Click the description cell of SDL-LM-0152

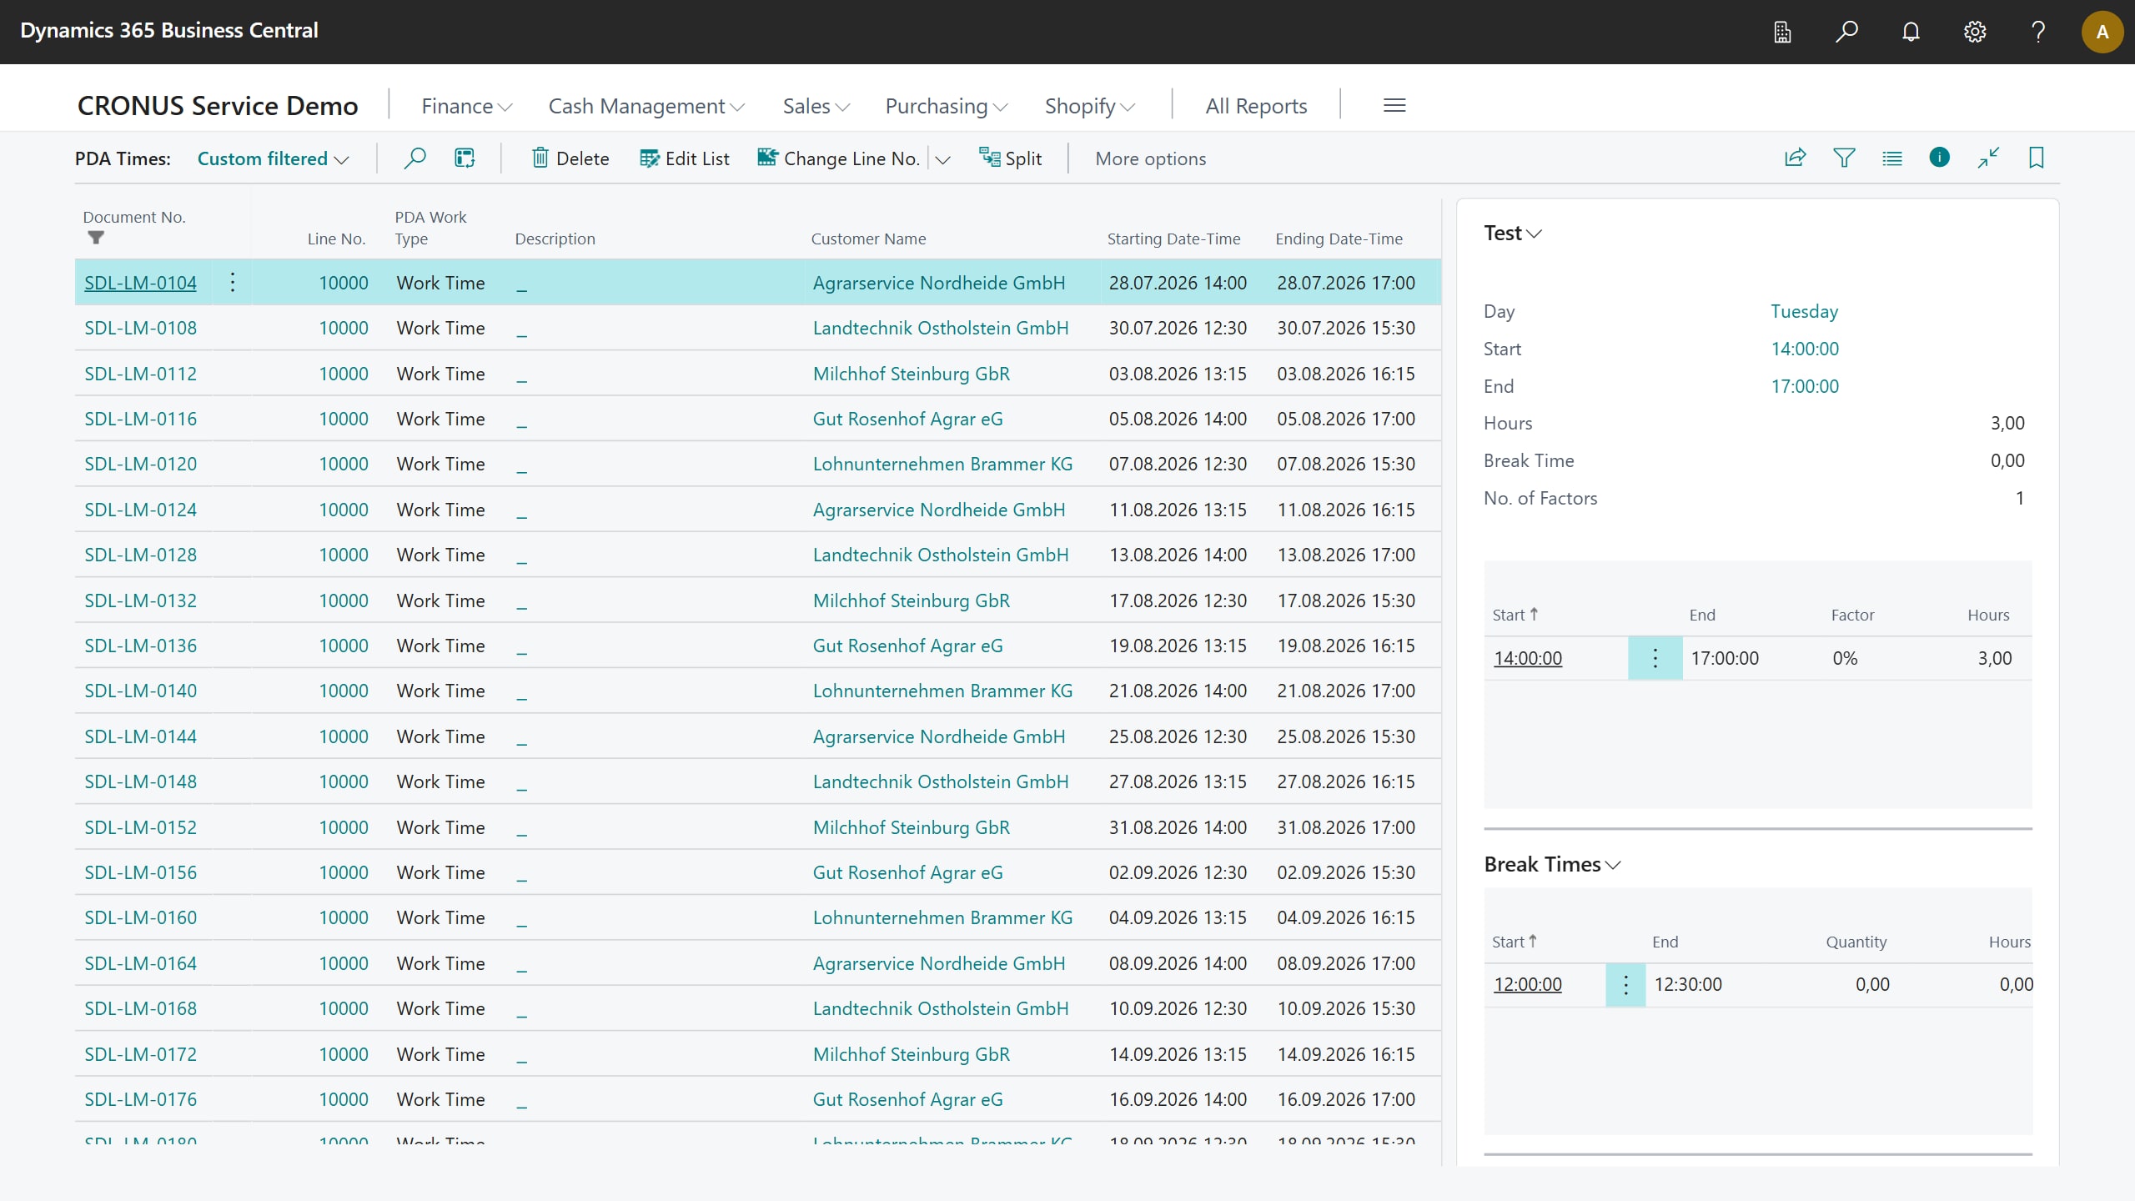(655, 827)
